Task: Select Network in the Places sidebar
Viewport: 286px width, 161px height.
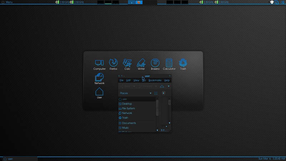Action: (137, 113)
